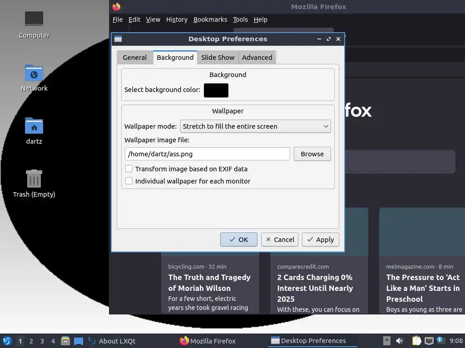Switch to virtual desktop 2
This screenshot has height=348, width=465.
pos(31,341)
